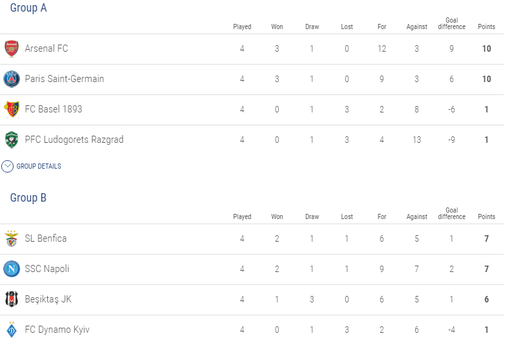Click the PFC Ludogorets Razgrad crest
Viewport: 518px width, 347px height.
click(x=12, y=140)
